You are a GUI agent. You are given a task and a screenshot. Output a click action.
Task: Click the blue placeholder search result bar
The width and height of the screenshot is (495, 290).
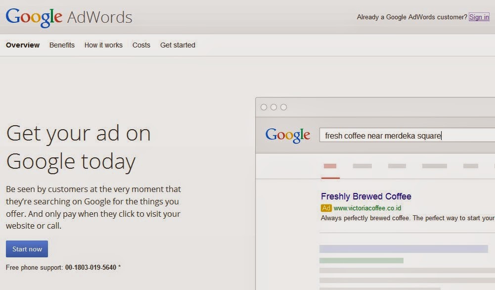coord(403,249)
